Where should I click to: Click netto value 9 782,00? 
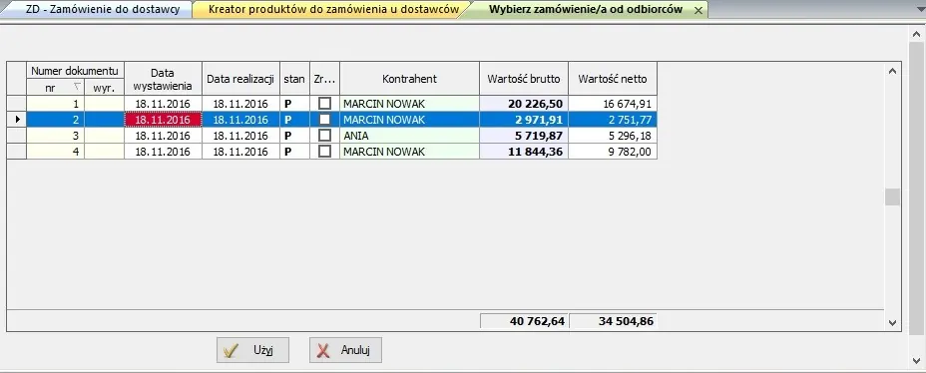coord(613,151)
